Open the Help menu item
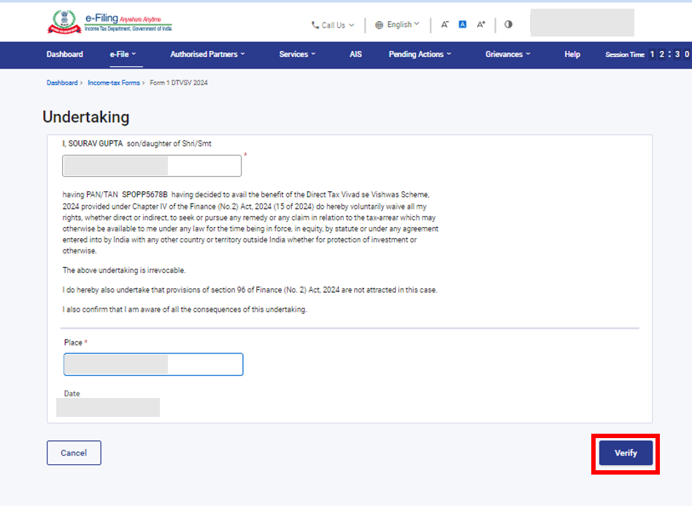Viewport: 692px width, 506px height. click(x=572, y=55)
